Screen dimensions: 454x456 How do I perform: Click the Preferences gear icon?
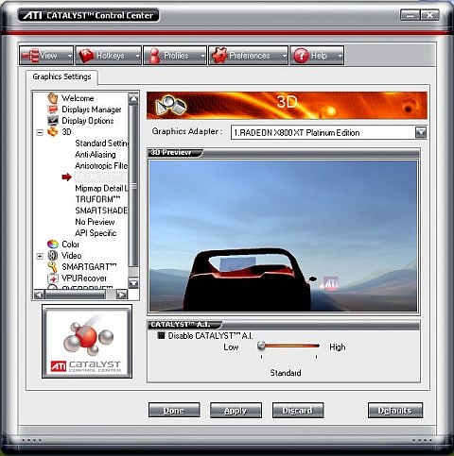tap(219, 56)
